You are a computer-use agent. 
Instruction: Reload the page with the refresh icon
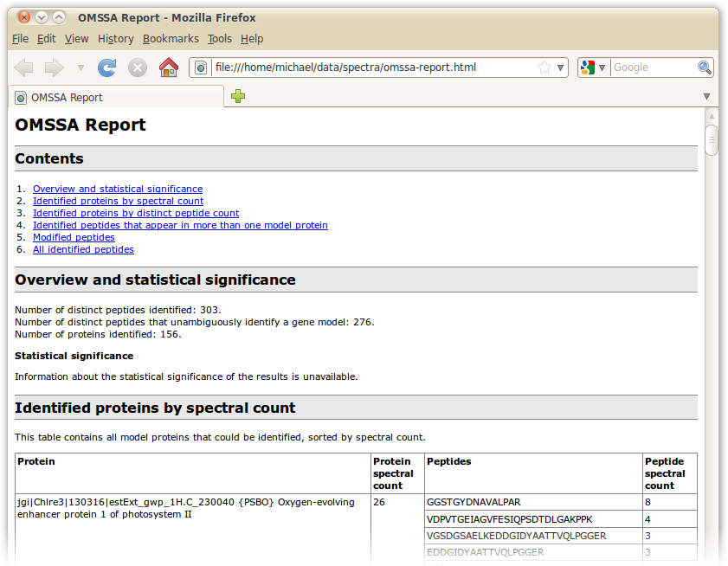coord(106,68)
